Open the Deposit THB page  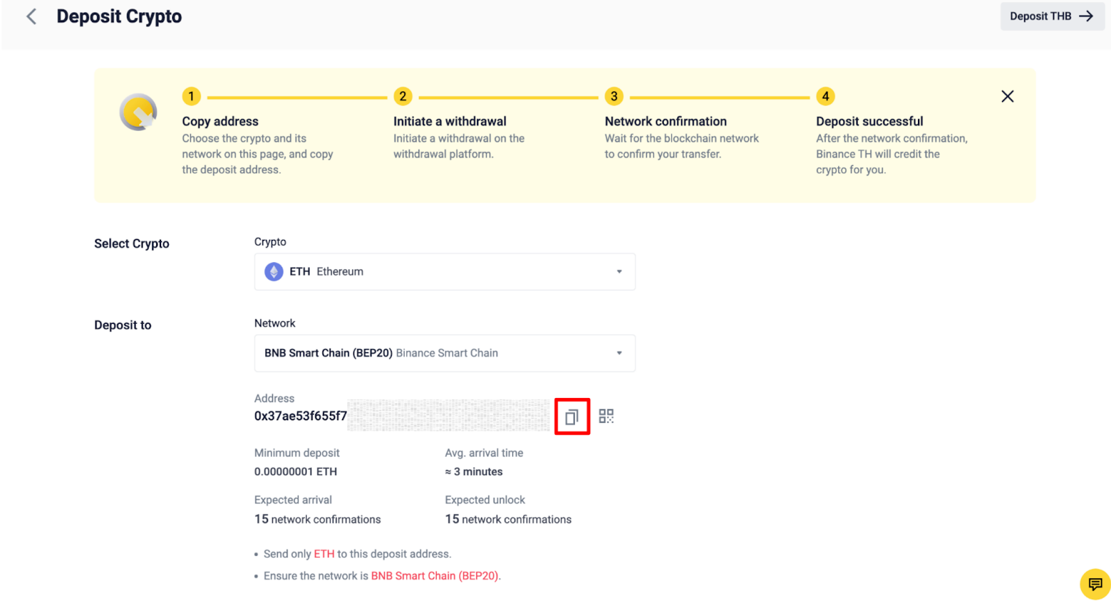[x=1051, y=17]
